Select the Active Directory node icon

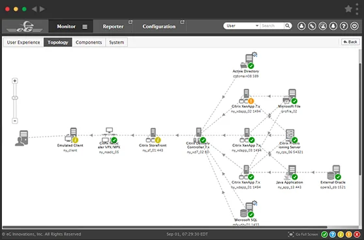coord(249,60)
